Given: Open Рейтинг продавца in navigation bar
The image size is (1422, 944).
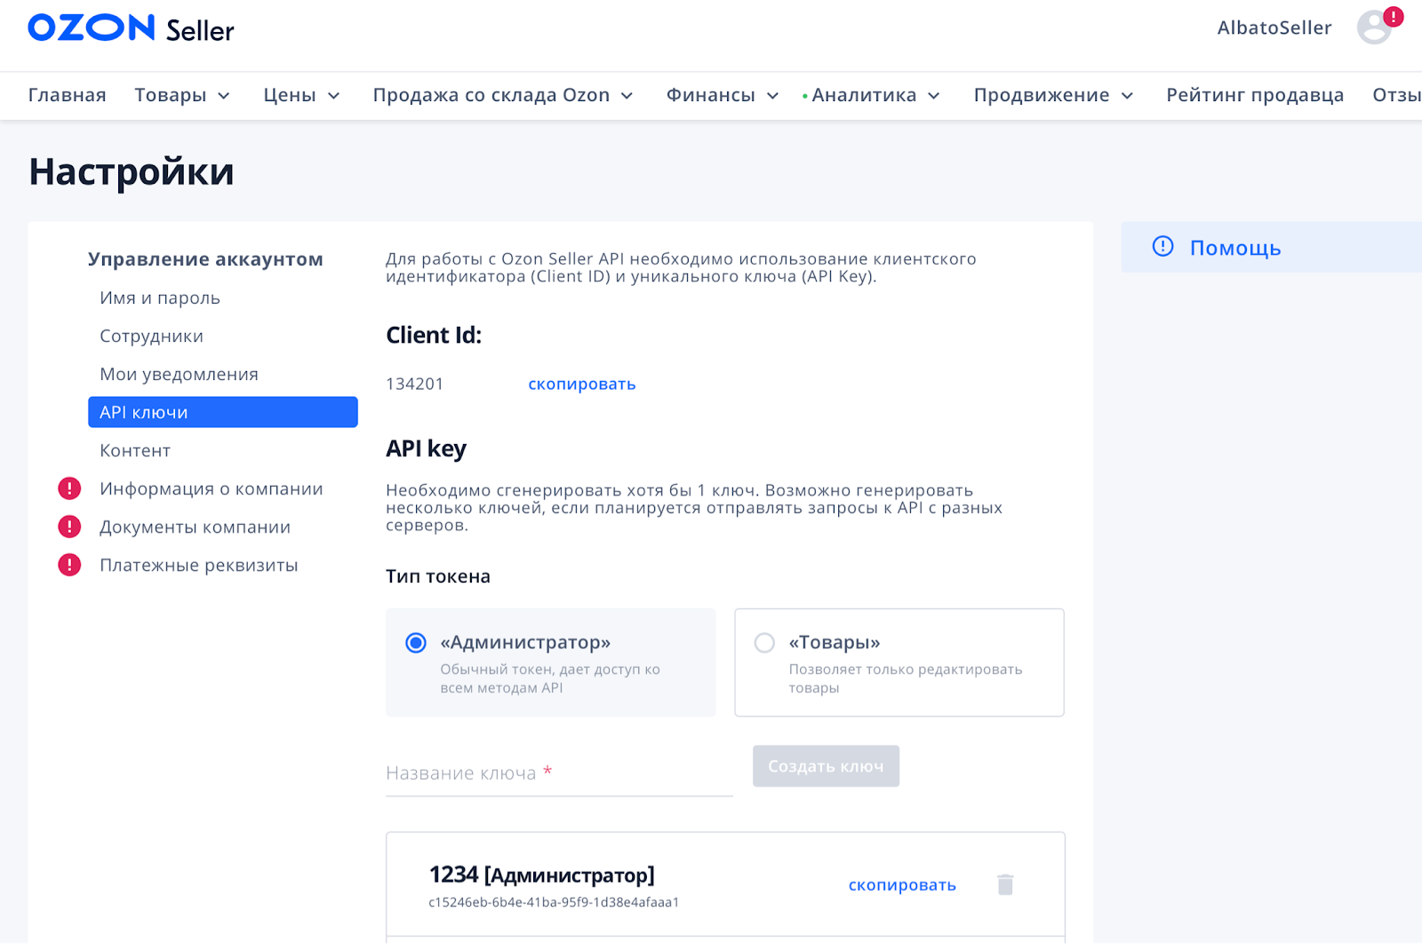Looking at the screenshot, I should click(1254, 95).
